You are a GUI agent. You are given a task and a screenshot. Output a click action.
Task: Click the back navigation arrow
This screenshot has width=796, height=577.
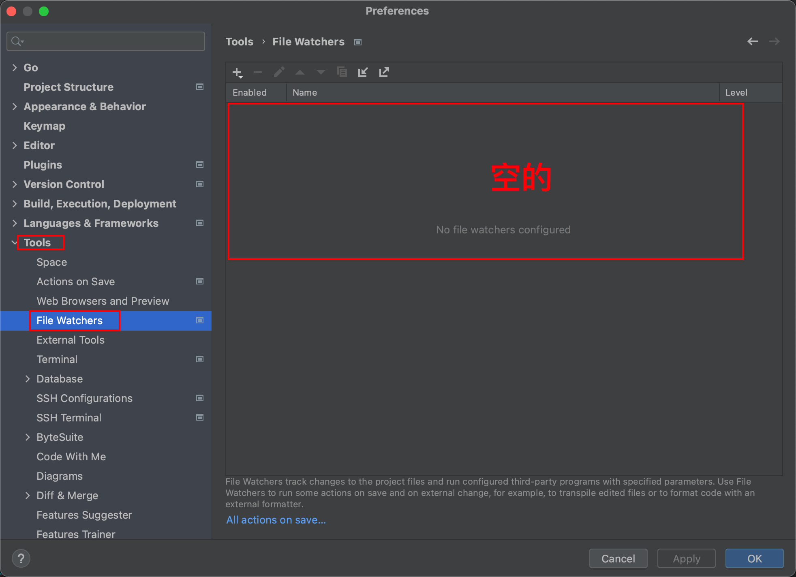(x=752, y=41)
